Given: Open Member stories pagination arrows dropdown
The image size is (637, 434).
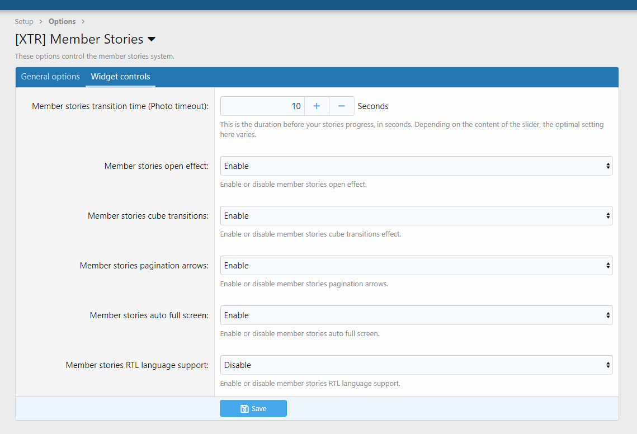Looking at the screenshot, I should (x=416, y=266).
